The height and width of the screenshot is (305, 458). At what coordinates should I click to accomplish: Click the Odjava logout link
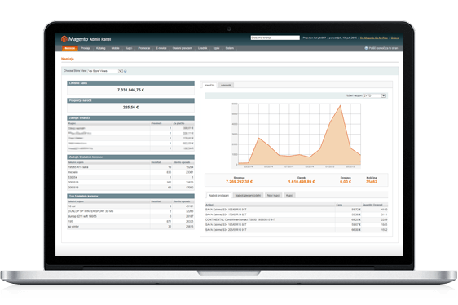tap(395, 38)
